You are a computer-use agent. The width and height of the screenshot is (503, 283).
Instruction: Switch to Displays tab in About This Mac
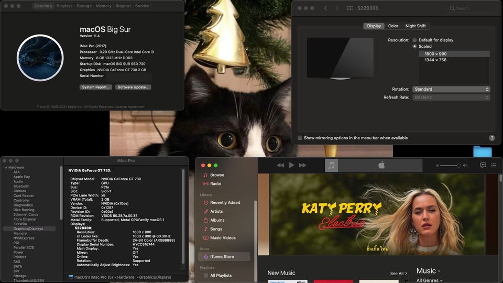click(64, 6)
